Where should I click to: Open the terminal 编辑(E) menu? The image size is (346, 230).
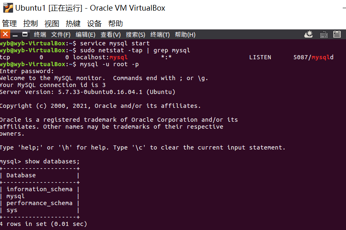tap(85, 35)
